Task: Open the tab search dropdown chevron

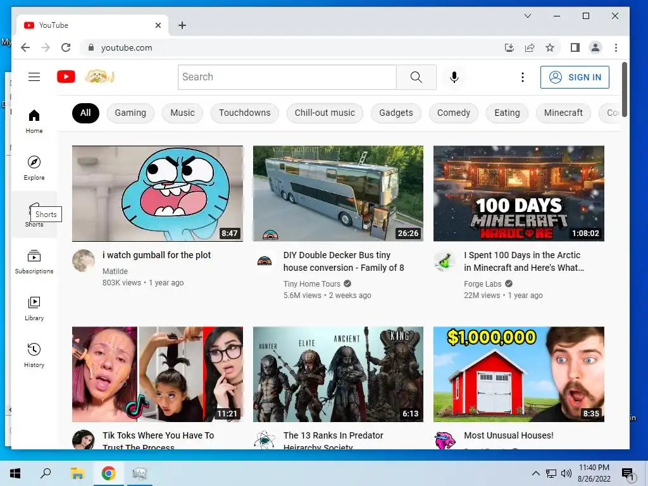Action: 528,16
